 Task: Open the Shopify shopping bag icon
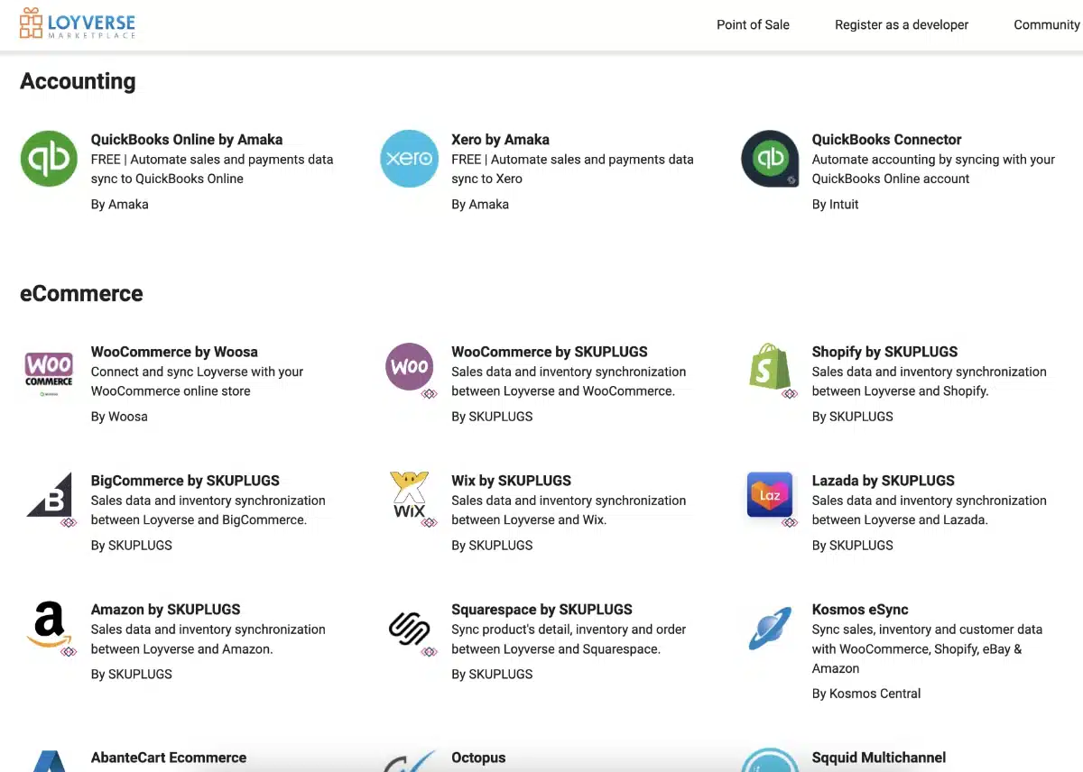coord(770,369)
